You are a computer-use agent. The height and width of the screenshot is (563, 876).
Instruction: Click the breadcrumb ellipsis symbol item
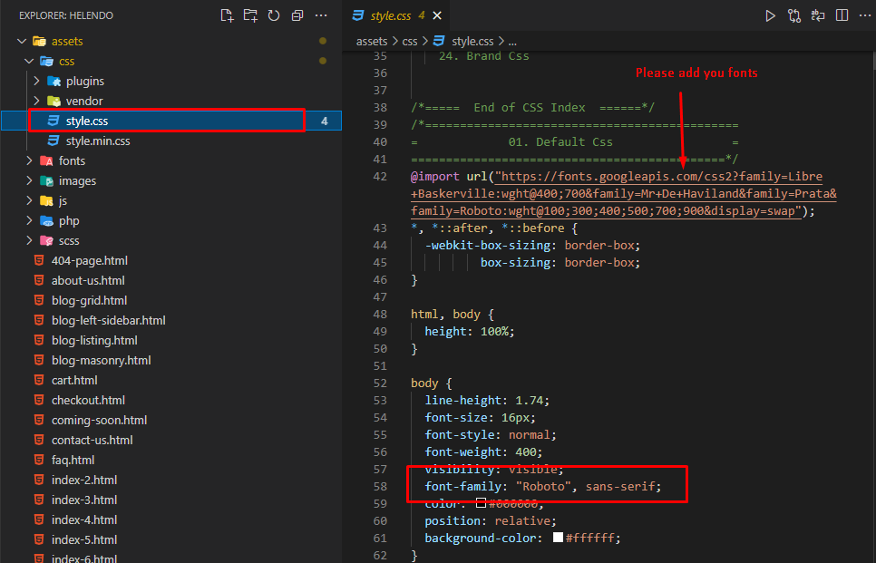pos(512,42)
